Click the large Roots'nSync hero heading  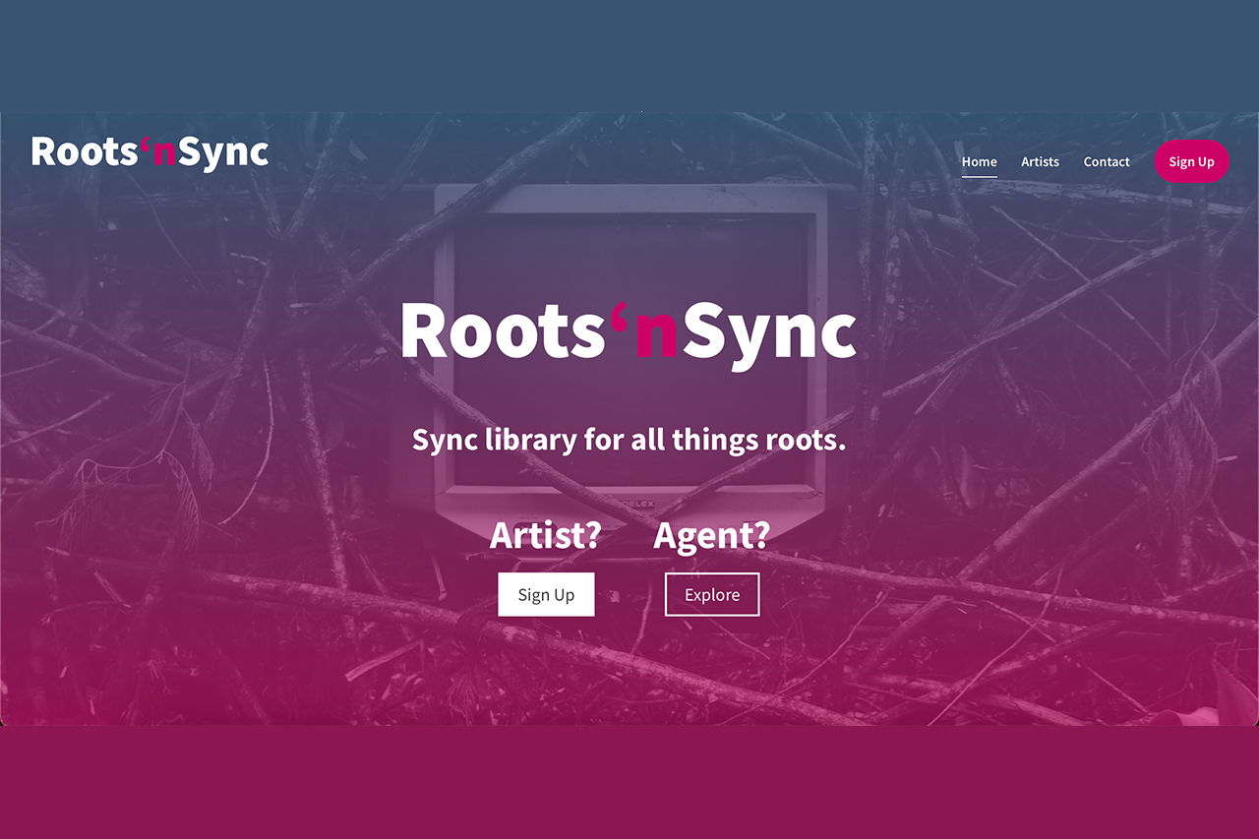point(628,332)
